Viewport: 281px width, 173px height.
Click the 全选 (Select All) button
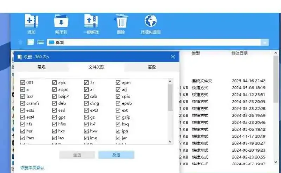[77, 155]
